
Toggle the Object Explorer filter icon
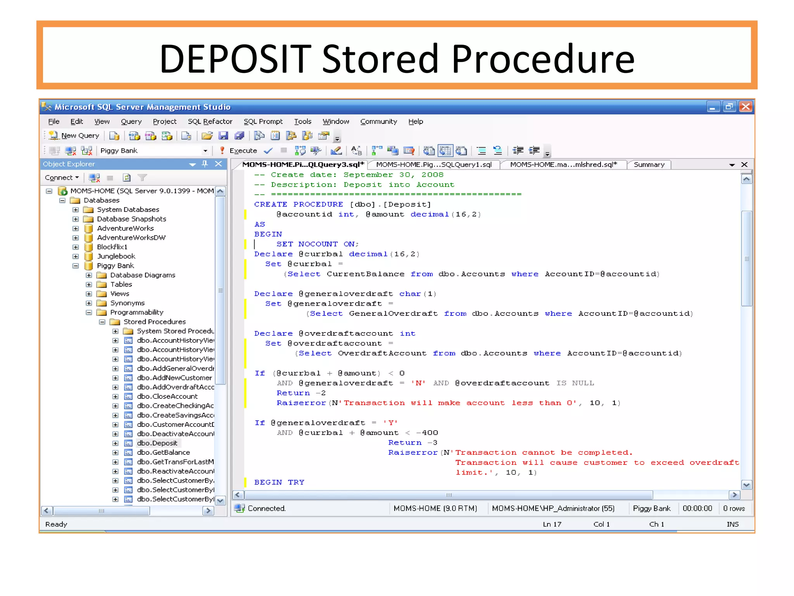tap(142, 178)
